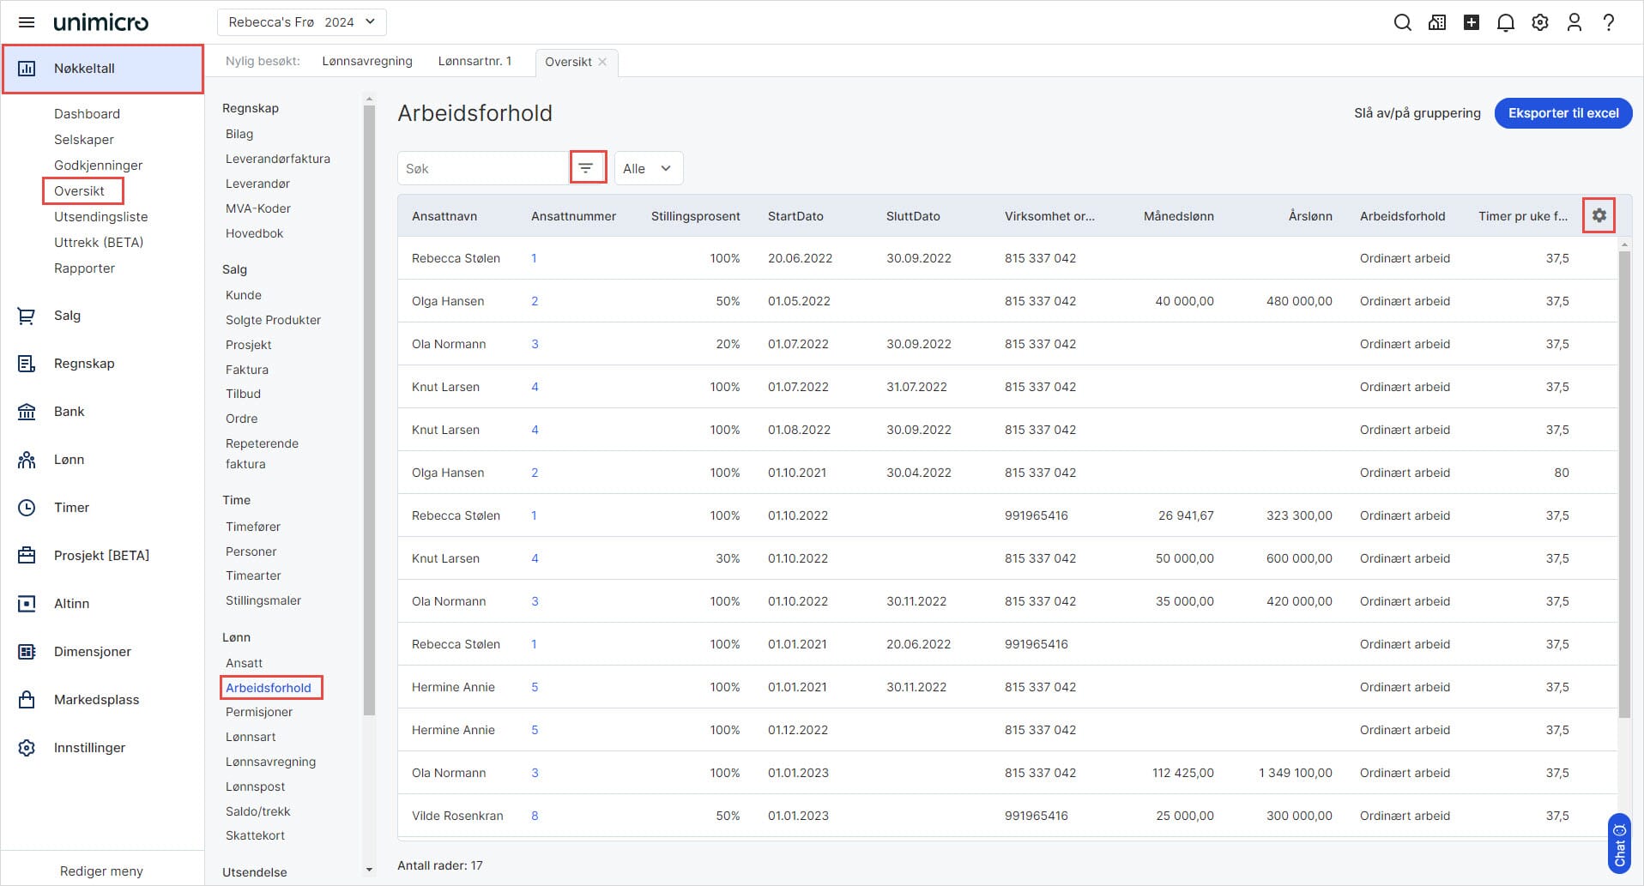This screenshot has width=1644, height=886.
Task: Open the plus add-new icon in top bar
Action: (x=1471, y=22)
